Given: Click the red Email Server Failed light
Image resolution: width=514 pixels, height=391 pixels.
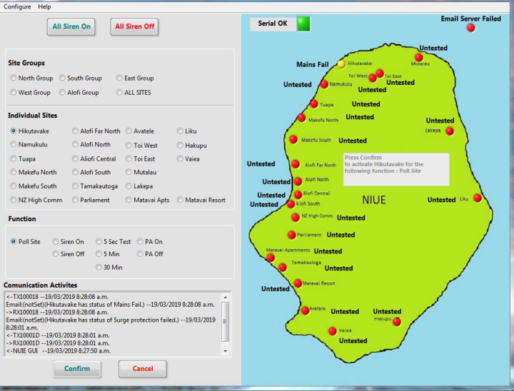Looking at the screenshot, I should coord(470,28).
